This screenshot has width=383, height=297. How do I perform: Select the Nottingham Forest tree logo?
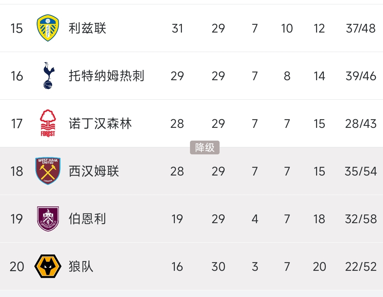click(48, 123)
